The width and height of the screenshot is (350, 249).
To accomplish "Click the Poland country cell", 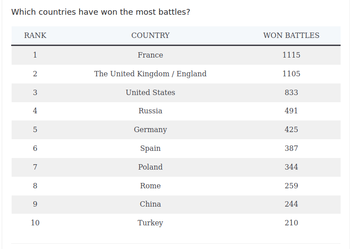I will tap(150, 167).
